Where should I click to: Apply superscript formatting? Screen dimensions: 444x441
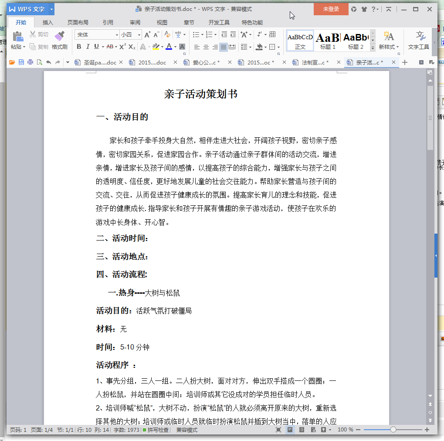click(x=122, y=47)
